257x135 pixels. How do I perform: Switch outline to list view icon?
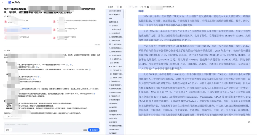coord(118,7)
